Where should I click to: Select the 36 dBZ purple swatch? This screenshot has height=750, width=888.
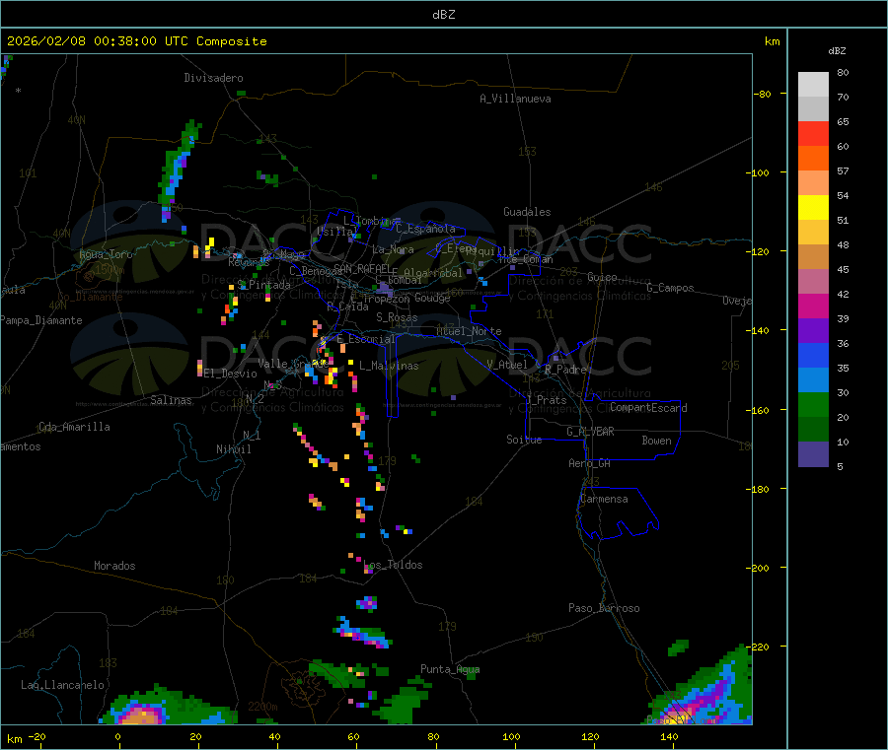coord(813,331)
